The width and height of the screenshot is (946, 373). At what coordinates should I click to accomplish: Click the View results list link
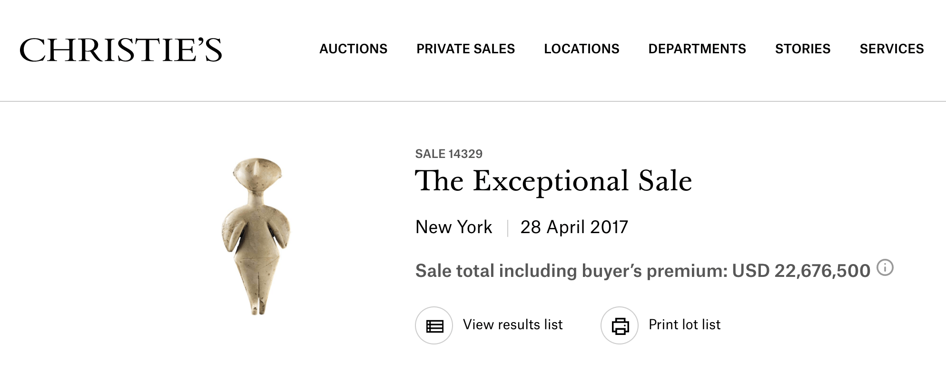(x=512, y=325)
